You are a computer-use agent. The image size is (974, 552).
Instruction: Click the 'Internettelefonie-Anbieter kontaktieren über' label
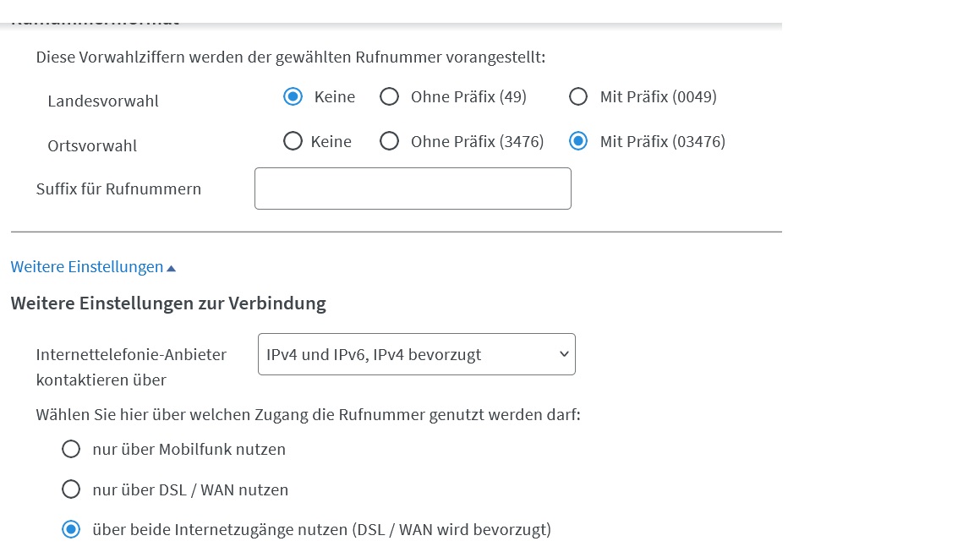[x=131, y=367]
